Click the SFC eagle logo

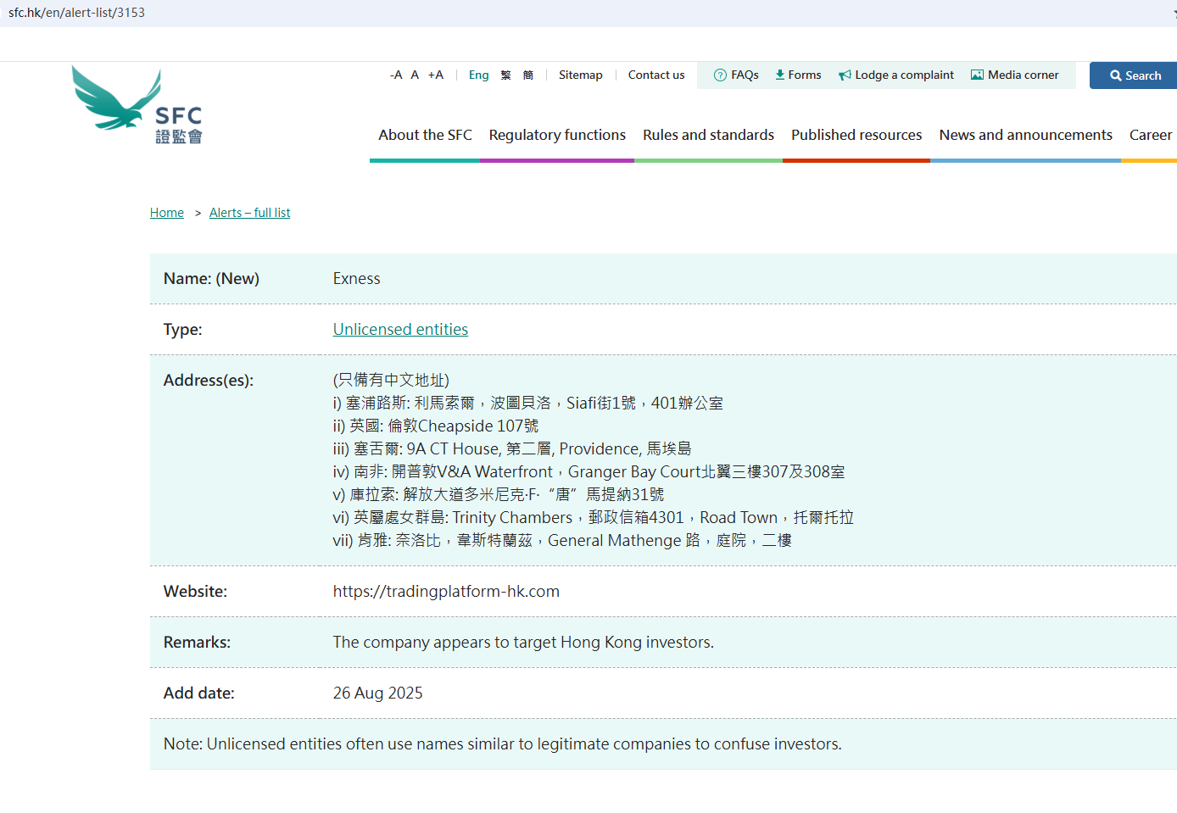137,105
